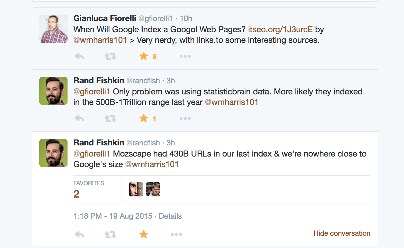This screenshot has width=404, height=248.
Task: Retweet Rand Fishkin's statisticbrain tweet
Action: point(110,118)
